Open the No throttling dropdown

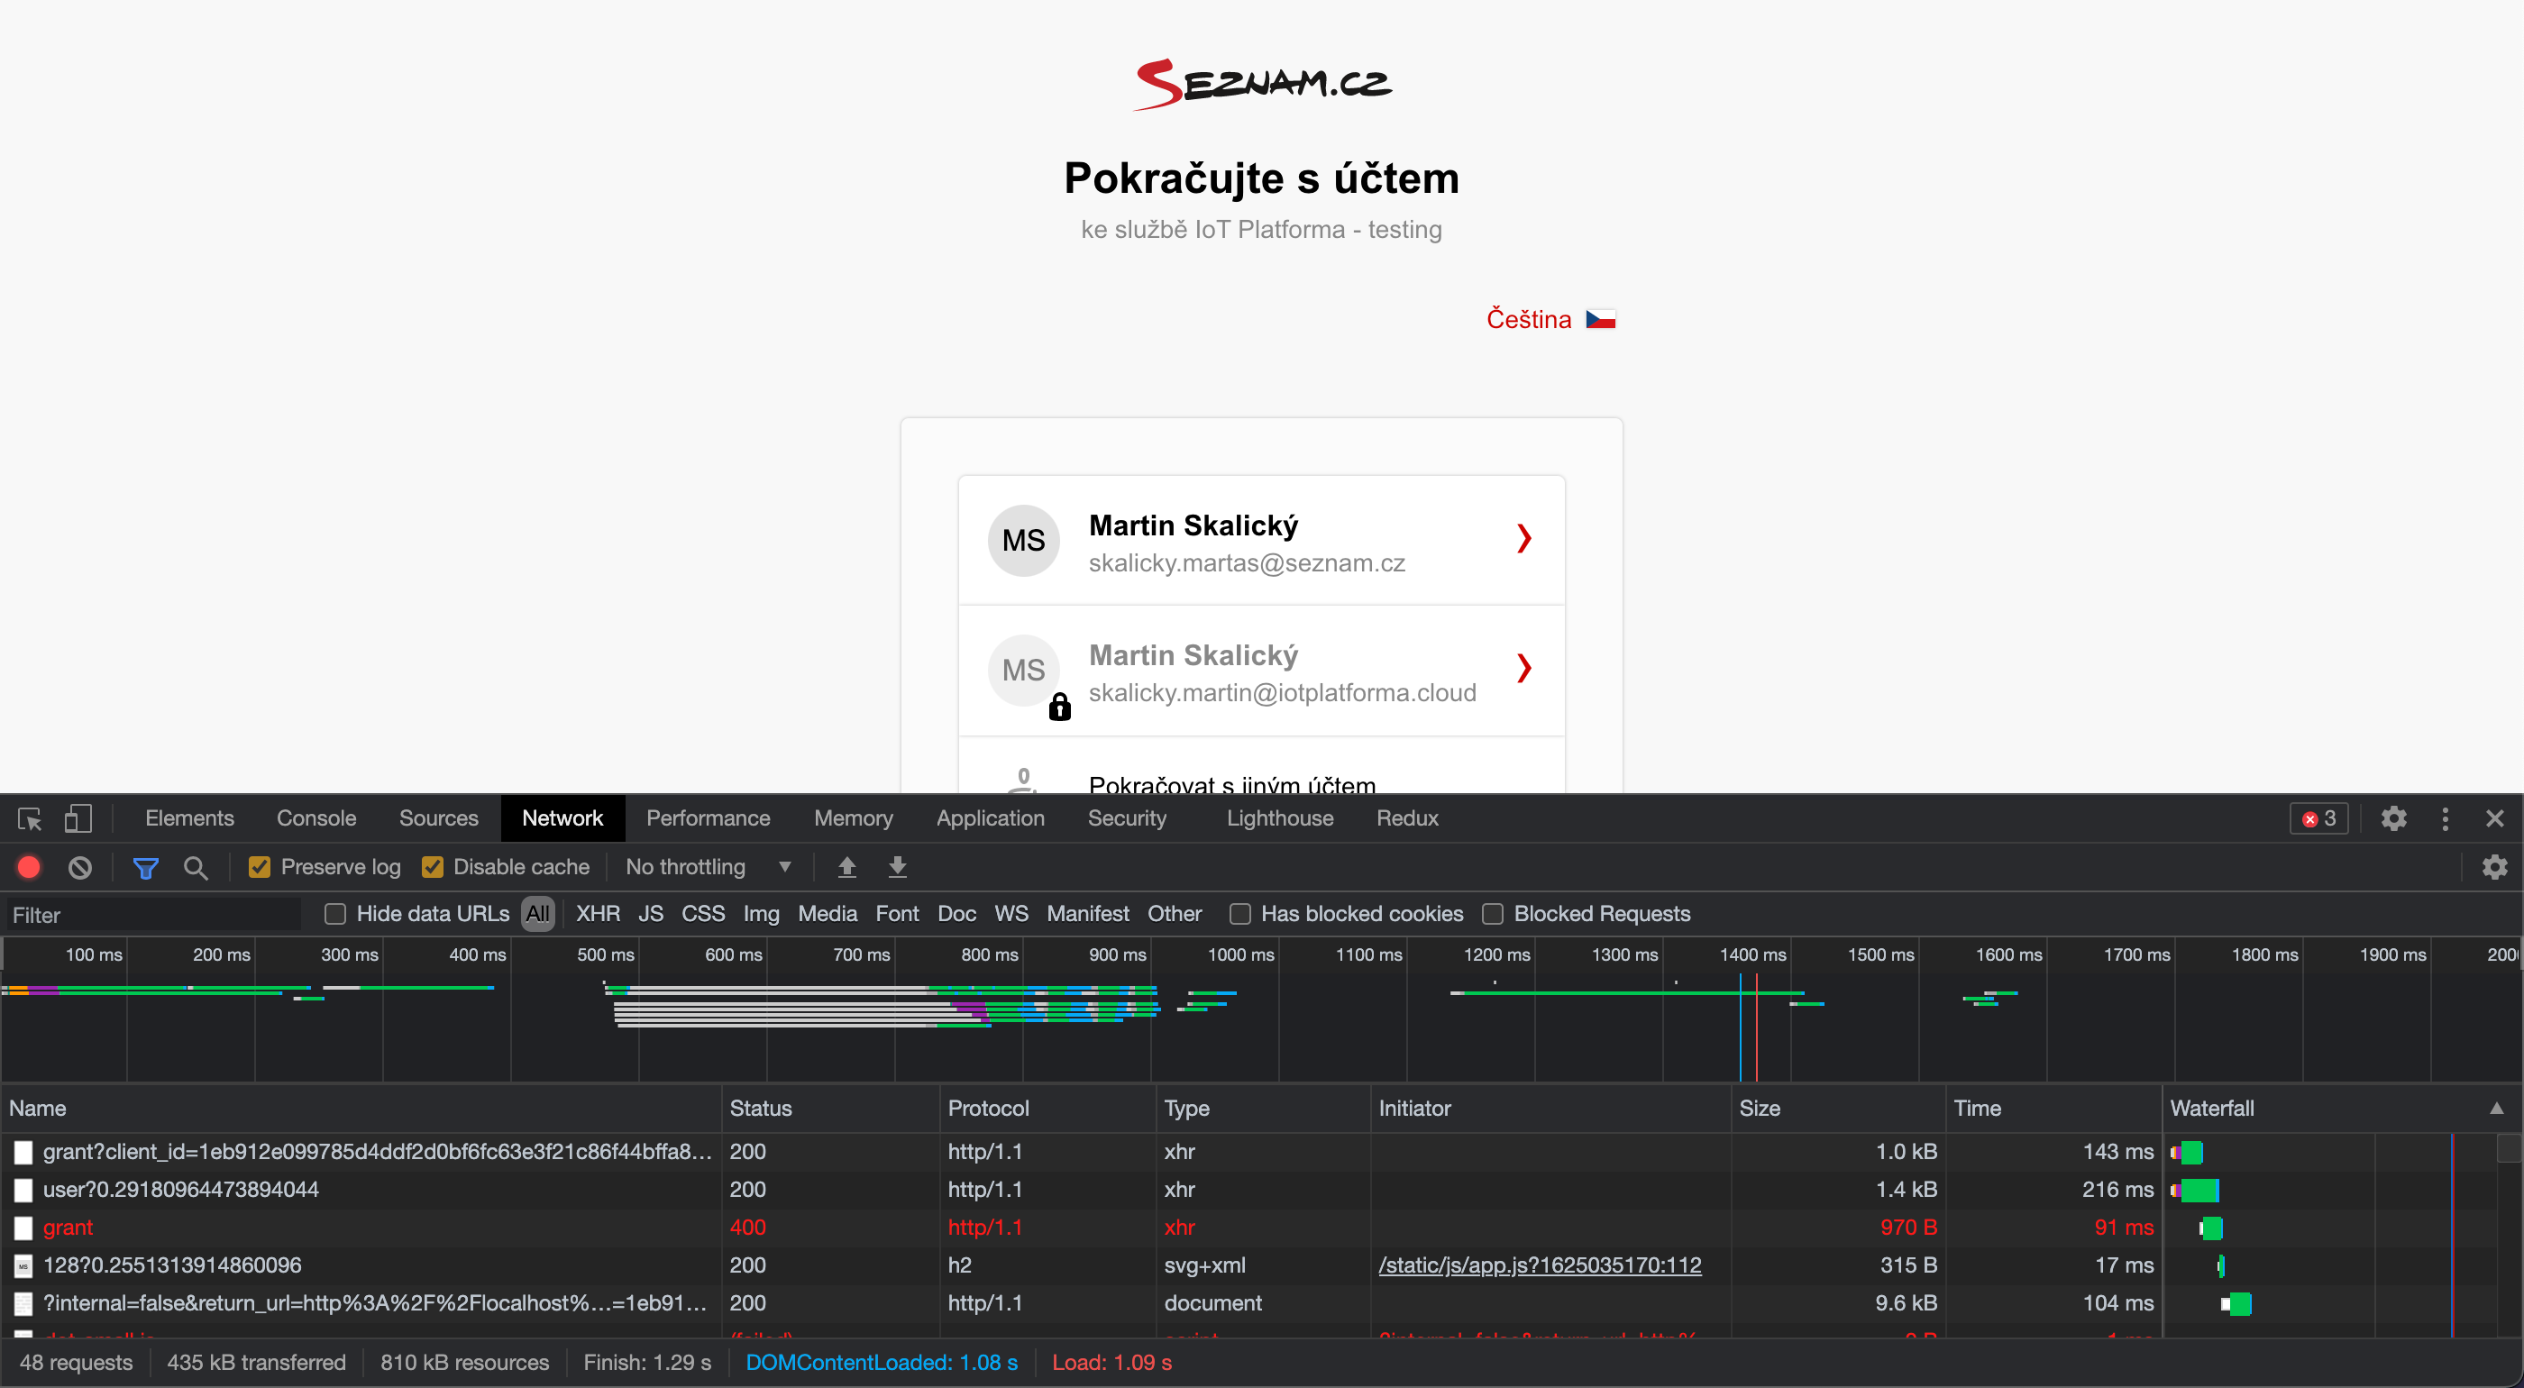708,868
